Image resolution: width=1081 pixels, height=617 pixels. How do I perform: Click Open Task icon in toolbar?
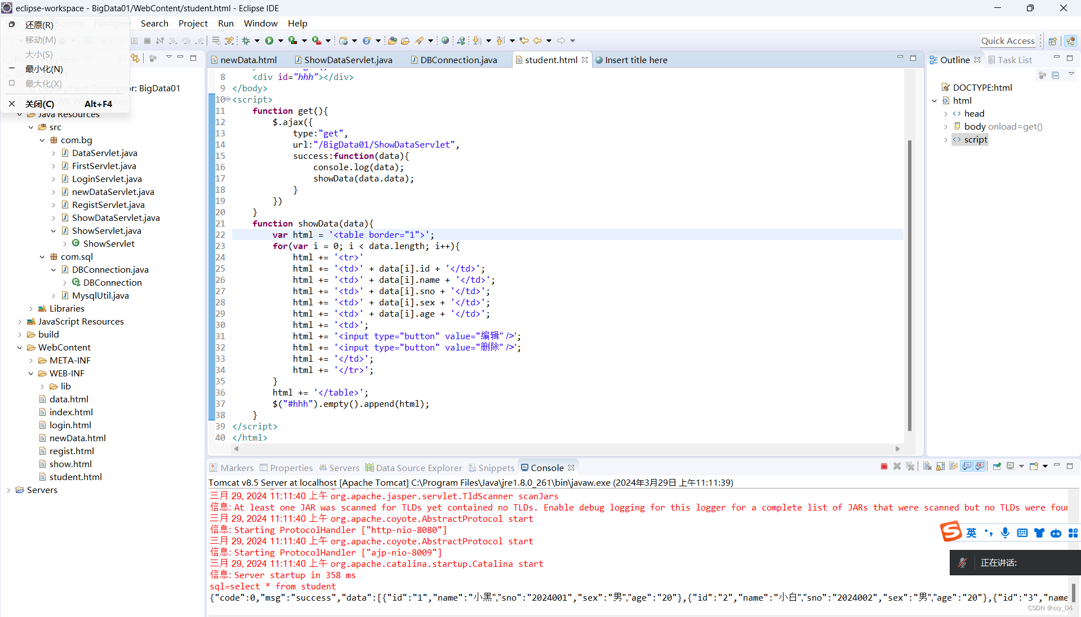click(405, 41)
